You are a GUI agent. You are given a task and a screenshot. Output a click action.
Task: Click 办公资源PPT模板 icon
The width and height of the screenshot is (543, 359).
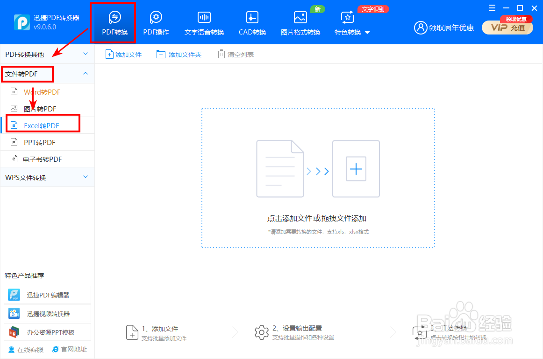pos(14,332)
